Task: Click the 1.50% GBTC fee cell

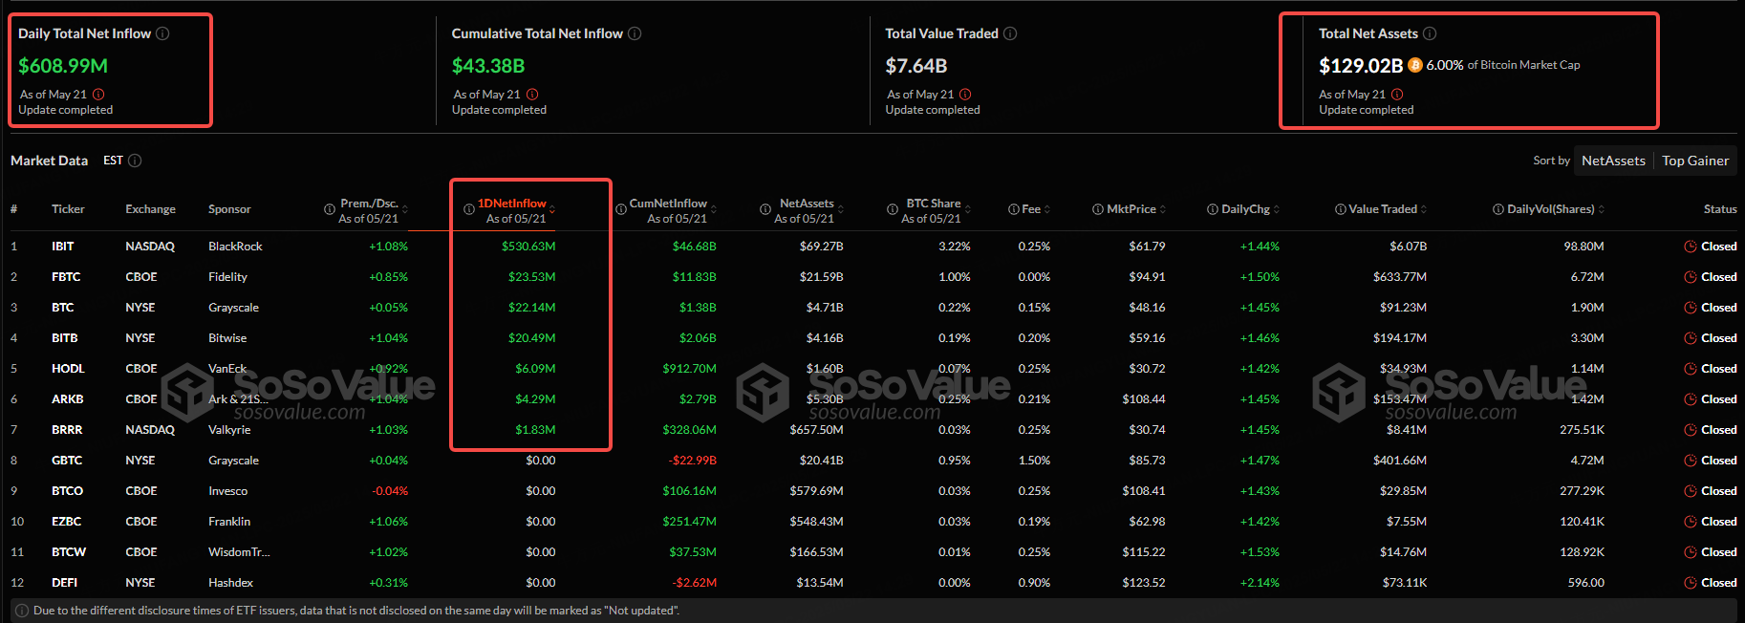Action: (x=1034, y=461)
